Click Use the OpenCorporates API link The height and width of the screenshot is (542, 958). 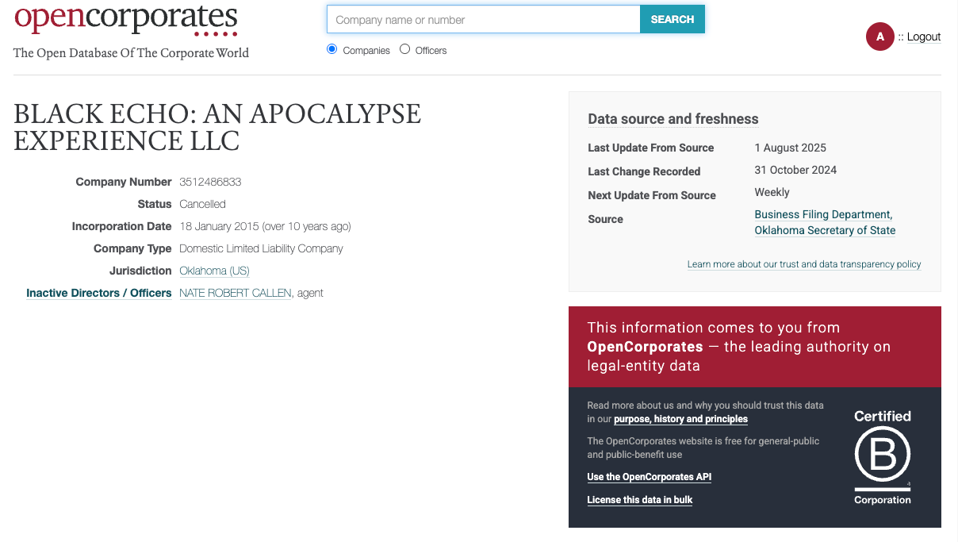coord(649,477)
